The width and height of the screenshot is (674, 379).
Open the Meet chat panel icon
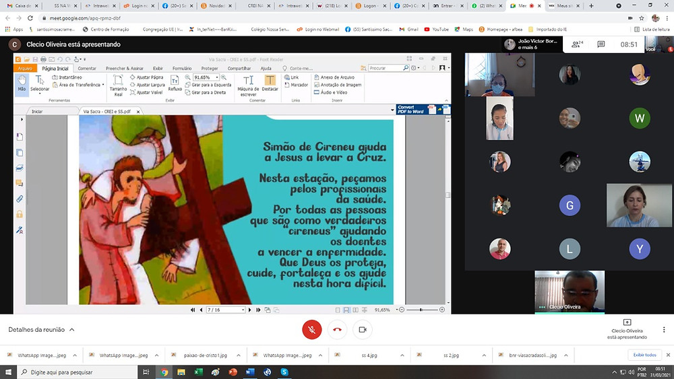coord(601,44)
